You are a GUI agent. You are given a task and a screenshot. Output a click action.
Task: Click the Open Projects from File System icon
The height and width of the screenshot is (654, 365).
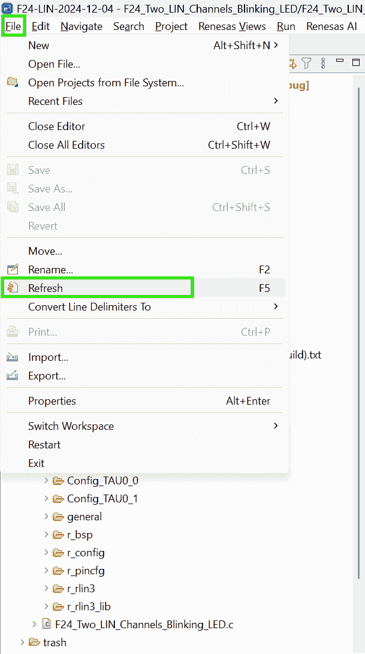pyautogui.click(x=13, y=83)
